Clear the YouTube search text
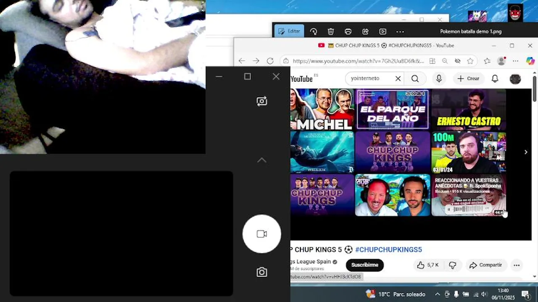Viewport: 538px width, 302px height. 398,78
